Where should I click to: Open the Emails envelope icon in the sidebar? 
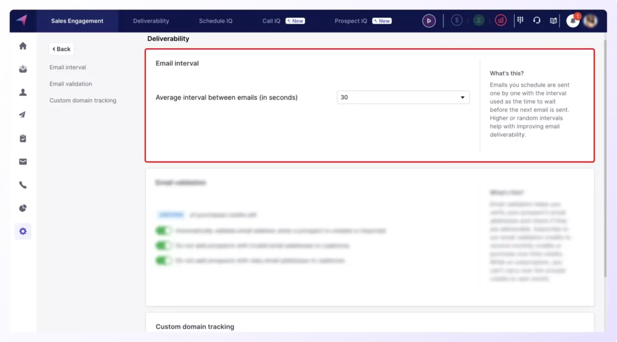click(x=23, y=161)
